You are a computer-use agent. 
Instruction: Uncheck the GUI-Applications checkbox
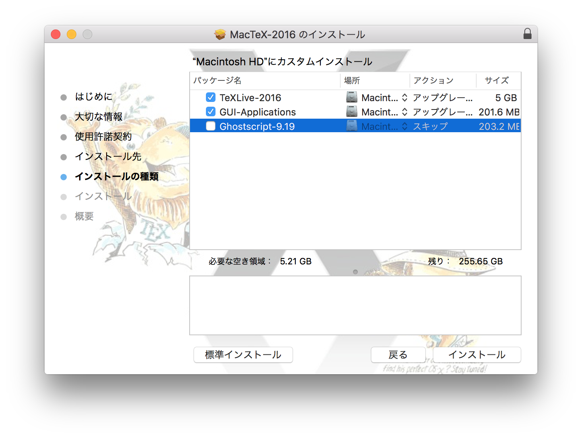pos(211,112)
